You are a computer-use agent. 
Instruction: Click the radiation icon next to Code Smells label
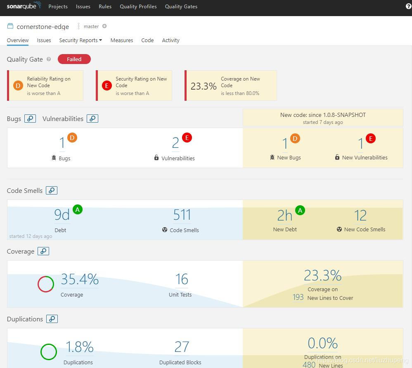pos(164,230)
